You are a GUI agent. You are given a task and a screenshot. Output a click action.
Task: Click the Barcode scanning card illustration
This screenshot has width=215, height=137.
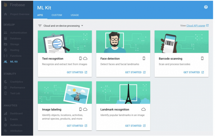(182, 42)
